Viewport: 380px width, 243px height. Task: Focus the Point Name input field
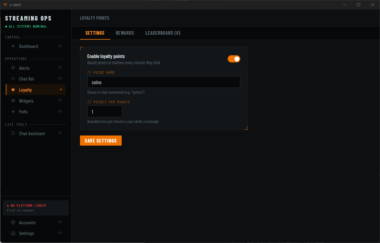coord(164,82)
